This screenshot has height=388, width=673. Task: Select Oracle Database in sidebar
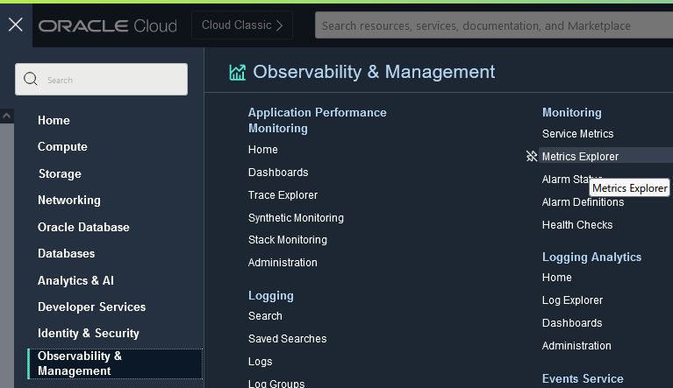tap(83, 227)
